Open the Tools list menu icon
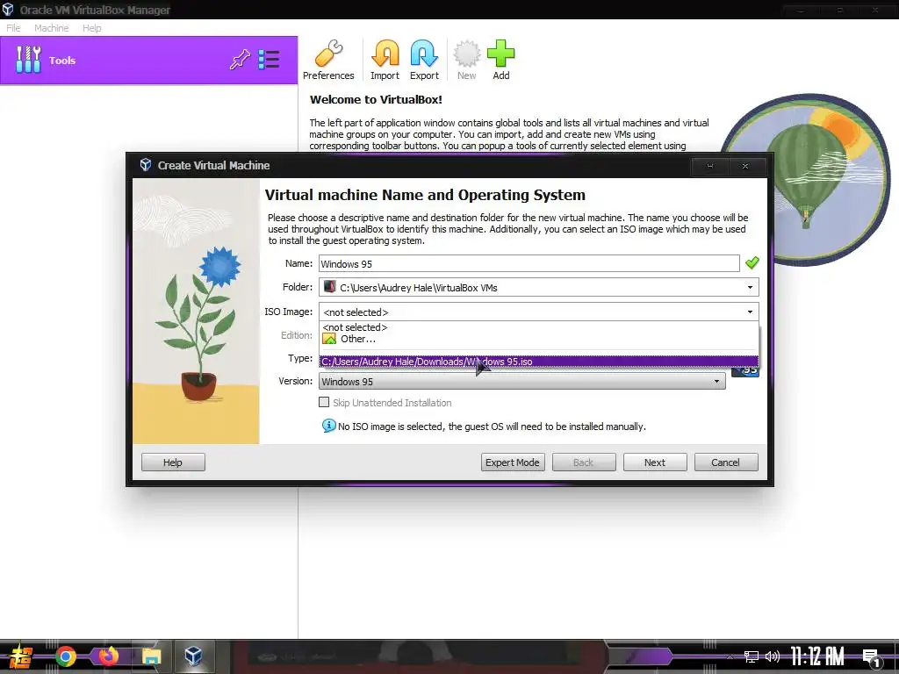Image resolution: width=899 pixels, height=674 pixels. click(269, 60)
